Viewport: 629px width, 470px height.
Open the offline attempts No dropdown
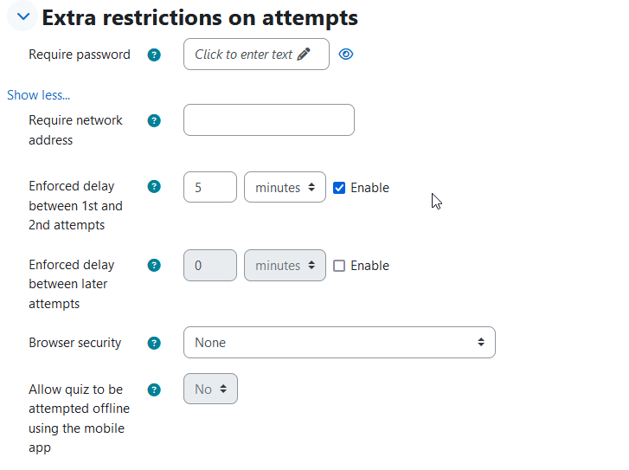coord(210,389)
